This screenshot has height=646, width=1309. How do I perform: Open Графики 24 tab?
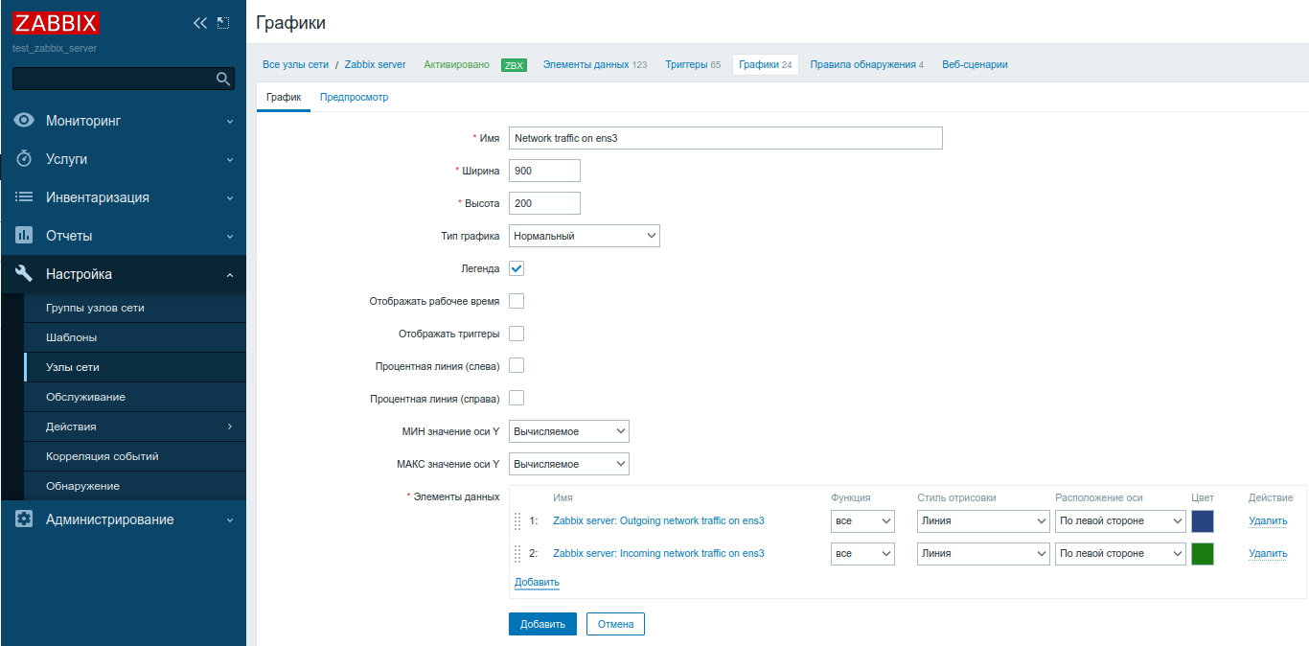[766, 64]
